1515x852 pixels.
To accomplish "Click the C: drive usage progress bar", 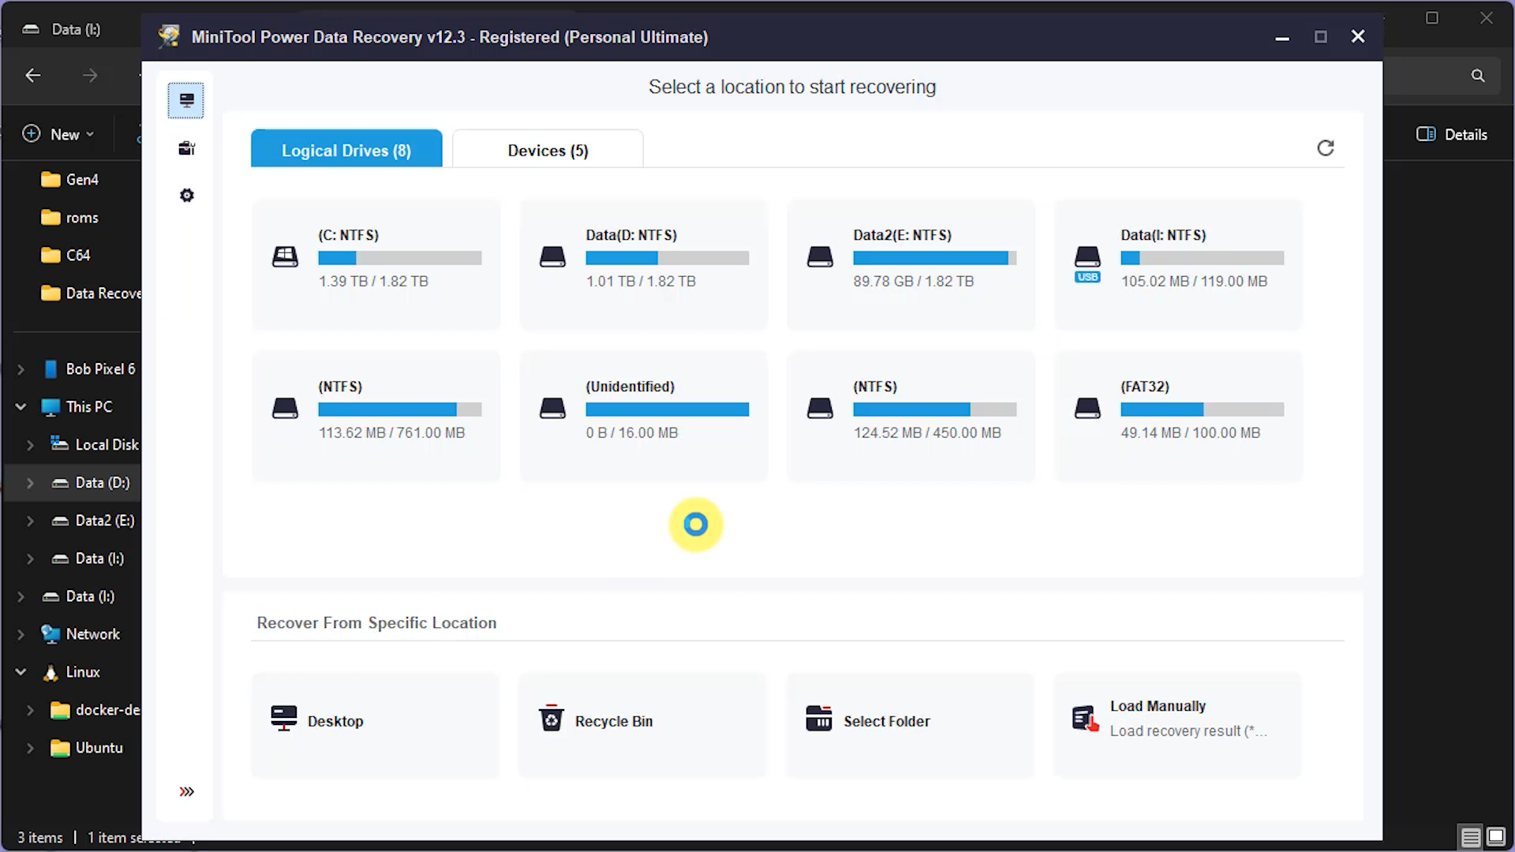I will click(399, 258).
